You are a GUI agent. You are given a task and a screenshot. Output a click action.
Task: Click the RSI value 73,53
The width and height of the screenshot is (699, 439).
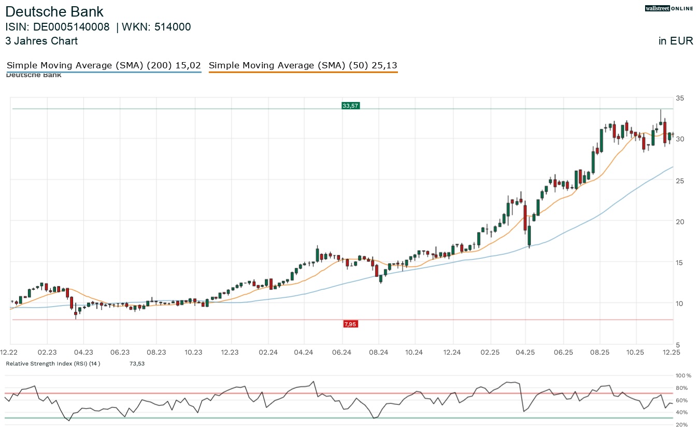pyautogui.click(x=137, y=364)
